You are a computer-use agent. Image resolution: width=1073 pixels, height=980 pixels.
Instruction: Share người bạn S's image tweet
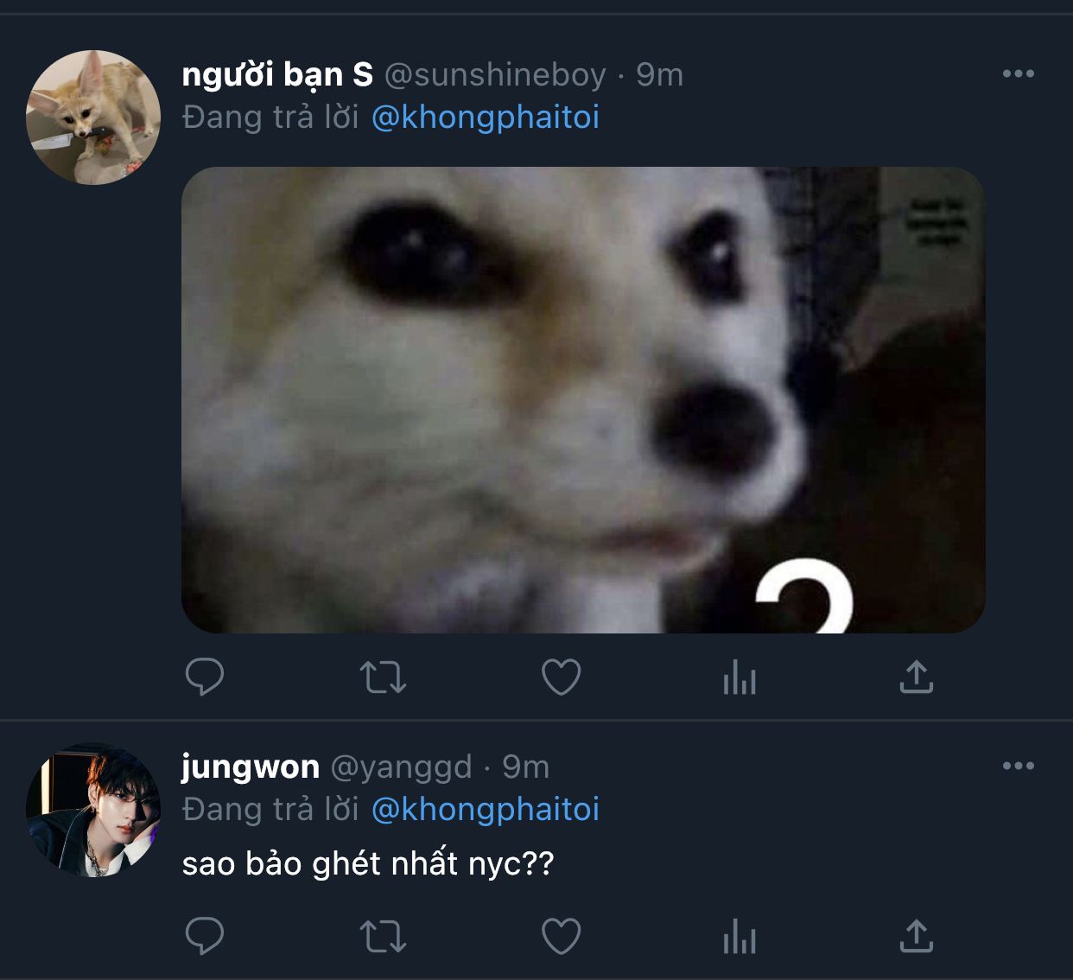[x=917, y=677]
